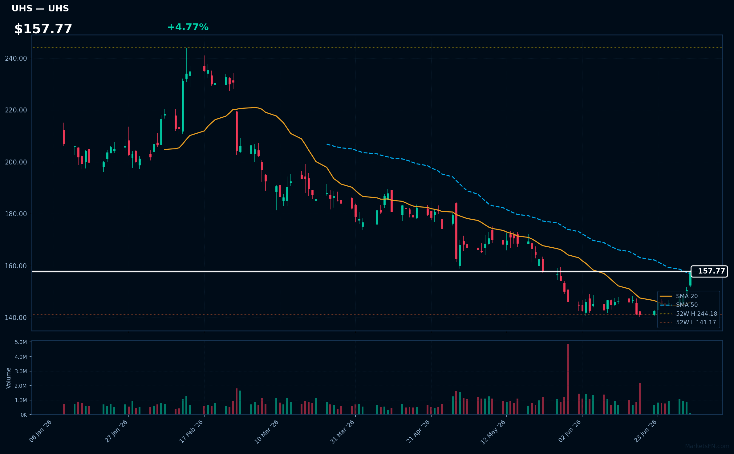Click the 27 Jan '26 date label

pyautogui.click(x=116, y=431)
